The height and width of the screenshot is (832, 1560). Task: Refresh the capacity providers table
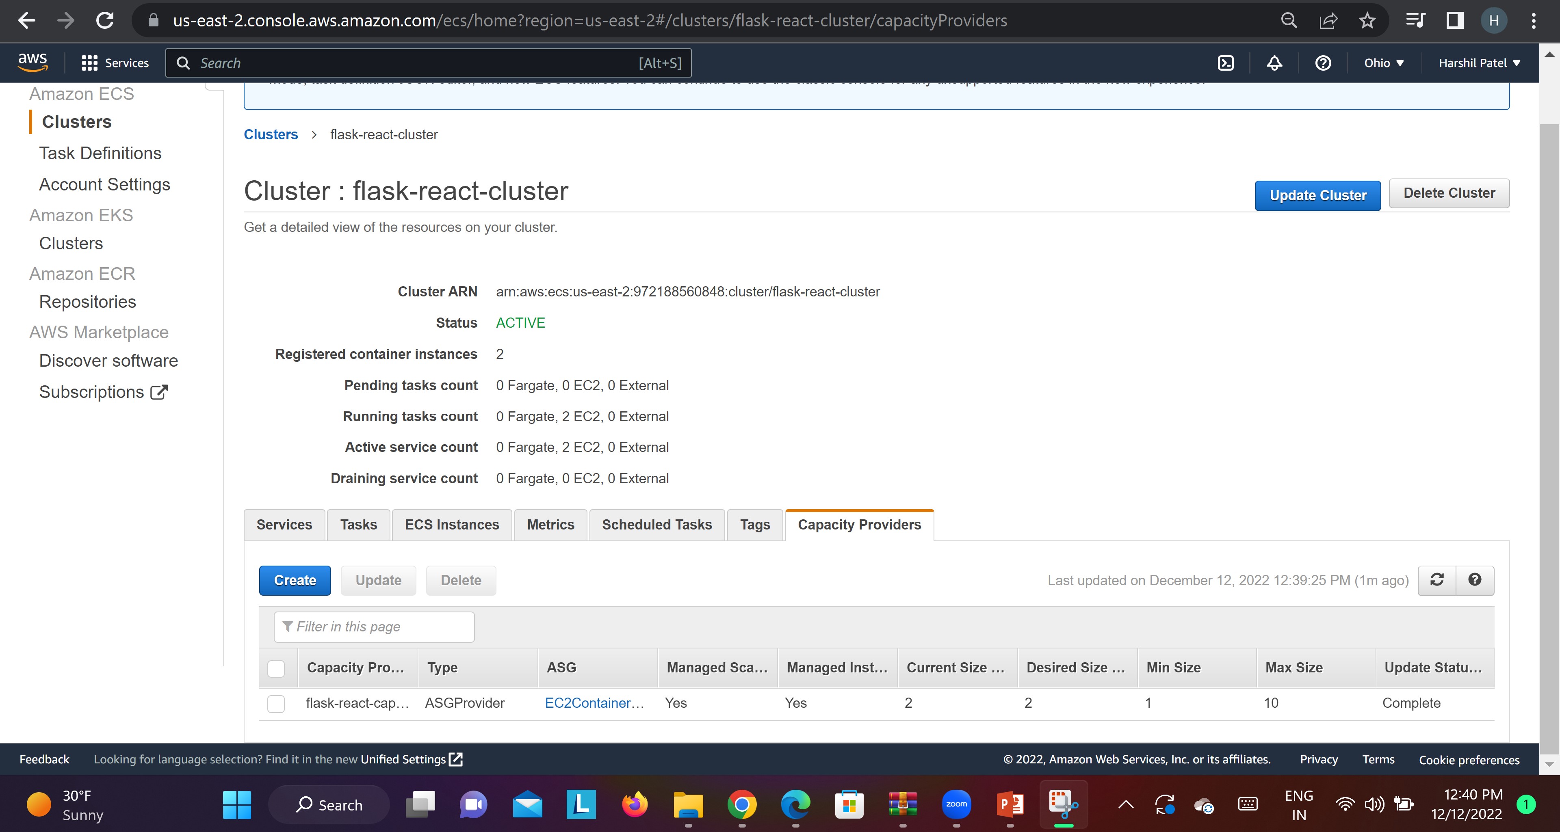point(1436,580)
